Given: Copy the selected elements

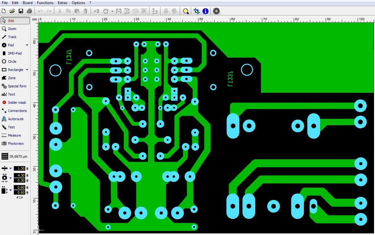Looking at the screenshot, I should click(69, 11).
